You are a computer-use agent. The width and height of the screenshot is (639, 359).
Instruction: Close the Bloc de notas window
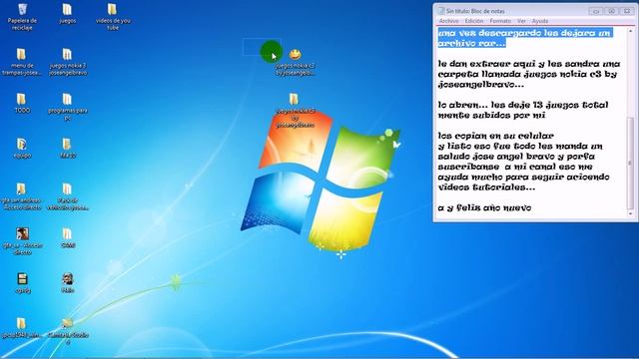627,11
